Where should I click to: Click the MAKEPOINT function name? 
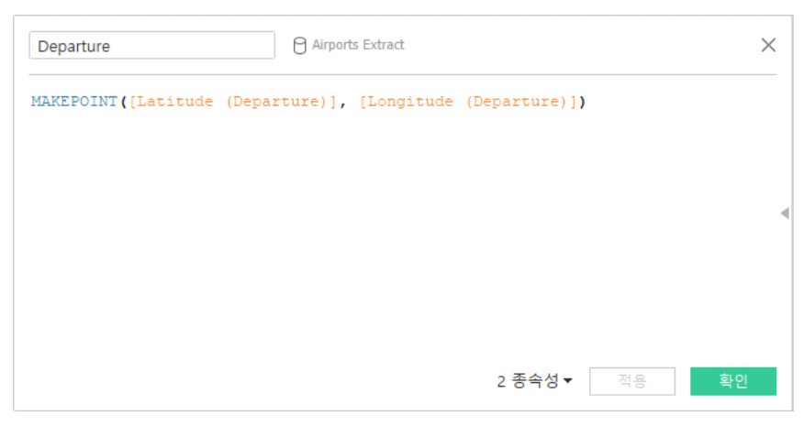tap(73, 102)
